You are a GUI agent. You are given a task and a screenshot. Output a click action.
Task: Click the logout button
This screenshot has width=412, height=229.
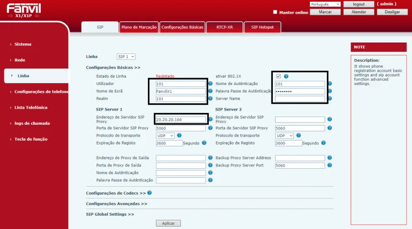point(358,4)
